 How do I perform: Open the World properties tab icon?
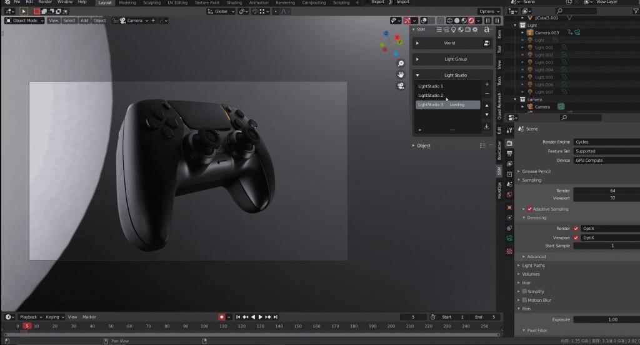coord(509,195)
